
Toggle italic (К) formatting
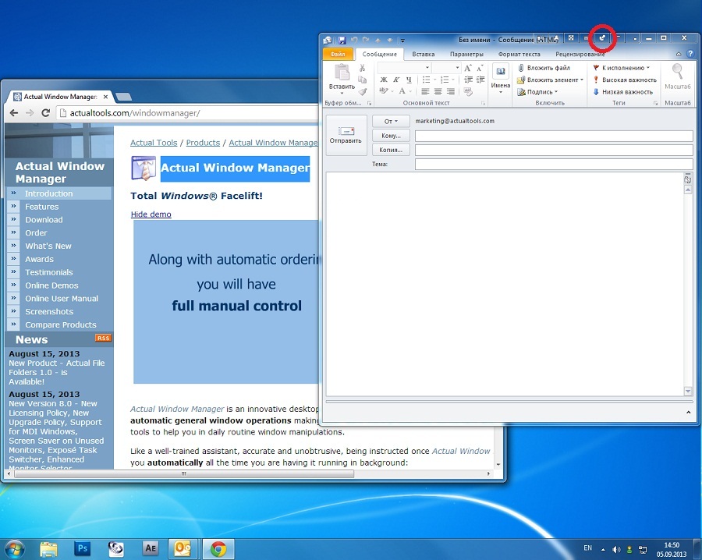point(396,80)
